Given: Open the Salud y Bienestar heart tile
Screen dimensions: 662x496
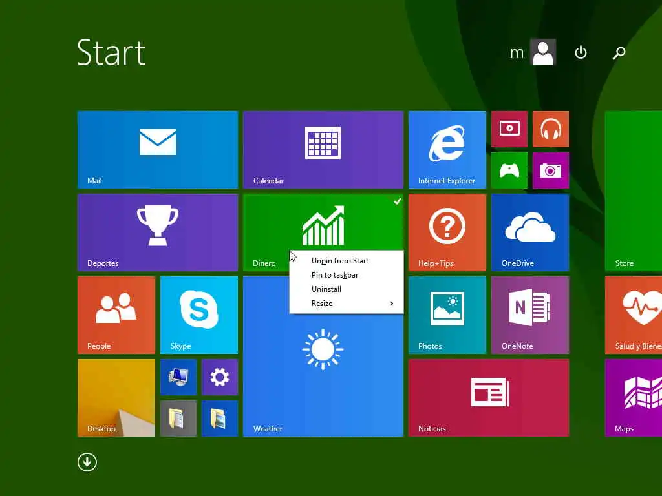Looking at the screenshot, I should (634, 315).
